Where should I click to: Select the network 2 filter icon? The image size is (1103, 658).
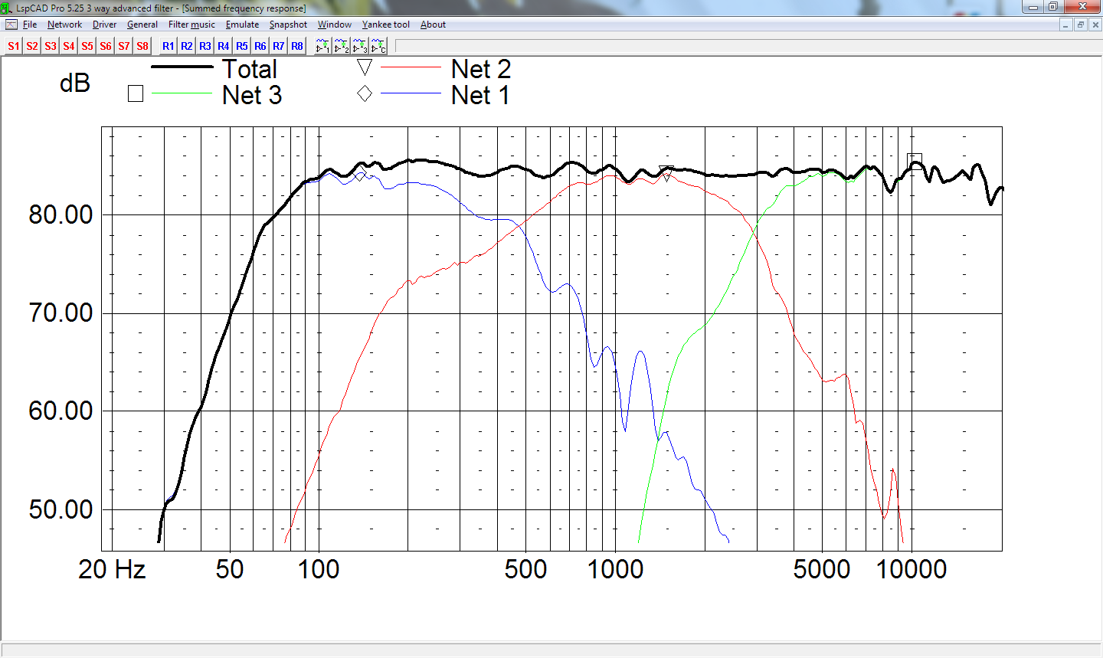point(342,46)
